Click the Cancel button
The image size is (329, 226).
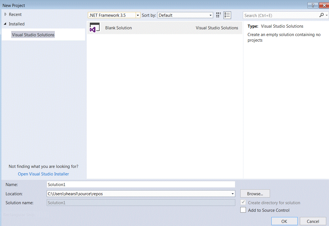tap(313, 222)
